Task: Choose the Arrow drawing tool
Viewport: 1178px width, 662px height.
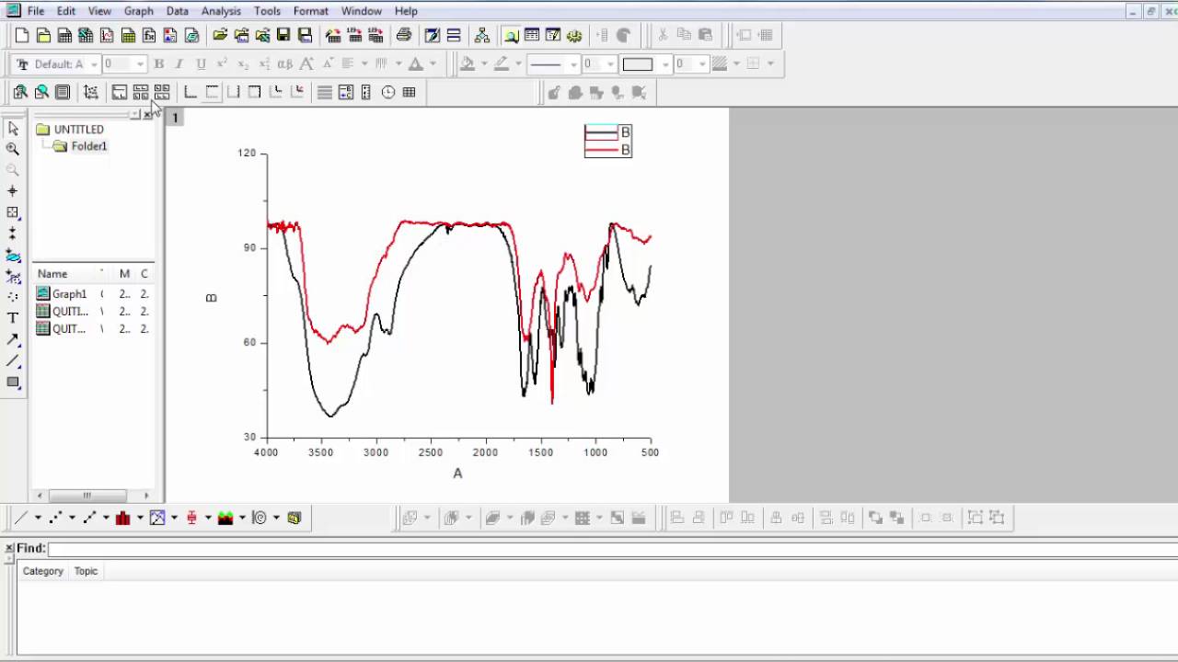Action: coord(13,339)
